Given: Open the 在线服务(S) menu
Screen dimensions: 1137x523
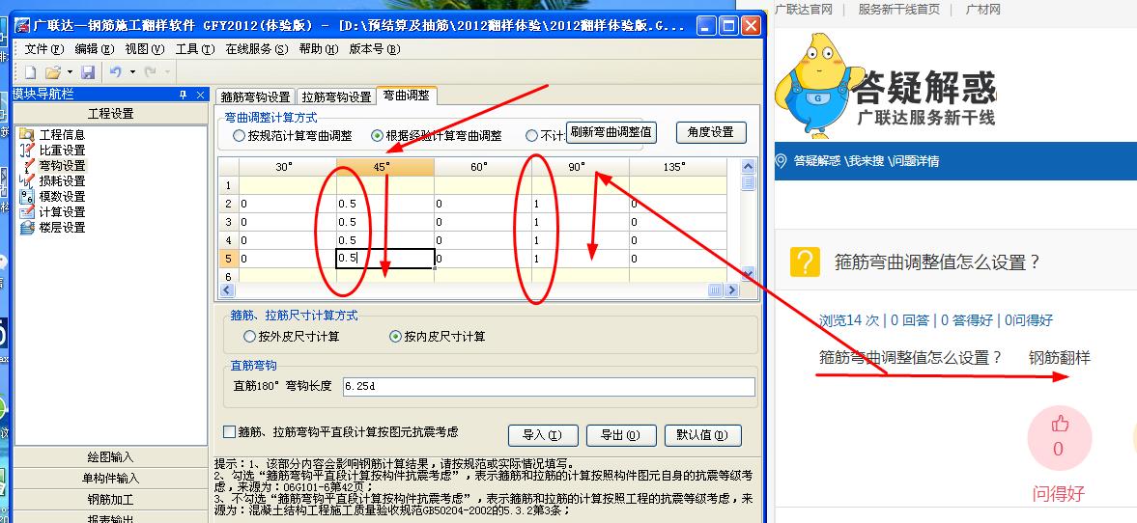Looking at the screenshot, I should pyautogui.click(x=256, y=49).
